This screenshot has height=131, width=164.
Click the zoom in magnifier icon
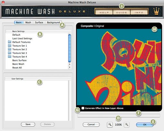click(x=127, y=125)
